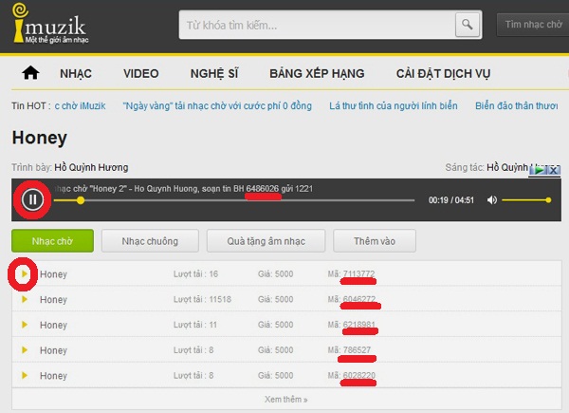The height and width of the screenshot is (413, 569).
Task: Play the Honey tone with 11518 downloads
Action: pos(25,299)
